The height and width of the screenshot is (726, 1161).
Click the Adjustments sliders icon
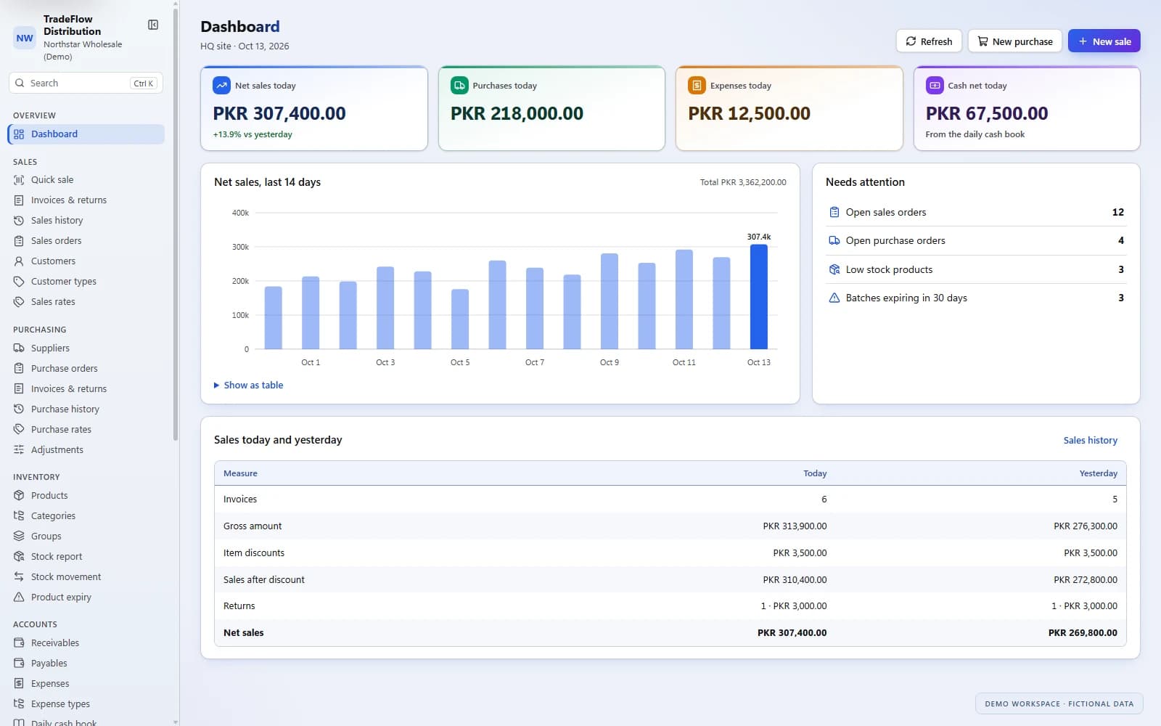click(19, 450)
